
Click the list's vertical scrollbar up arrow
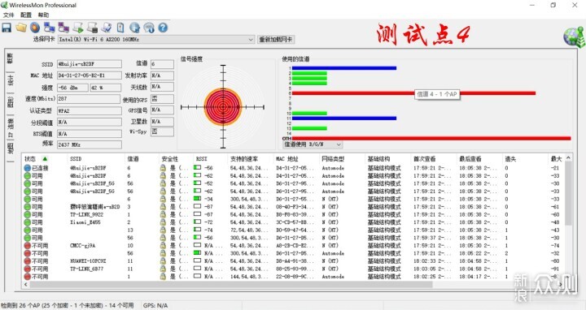(568, 158)
